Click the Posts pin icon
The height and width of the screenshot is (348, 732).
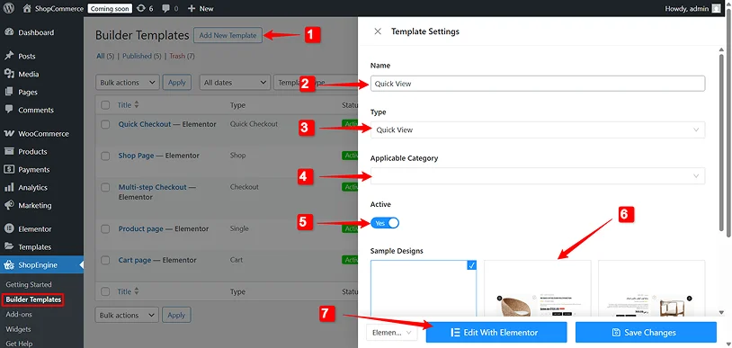(x=8, y=56)
